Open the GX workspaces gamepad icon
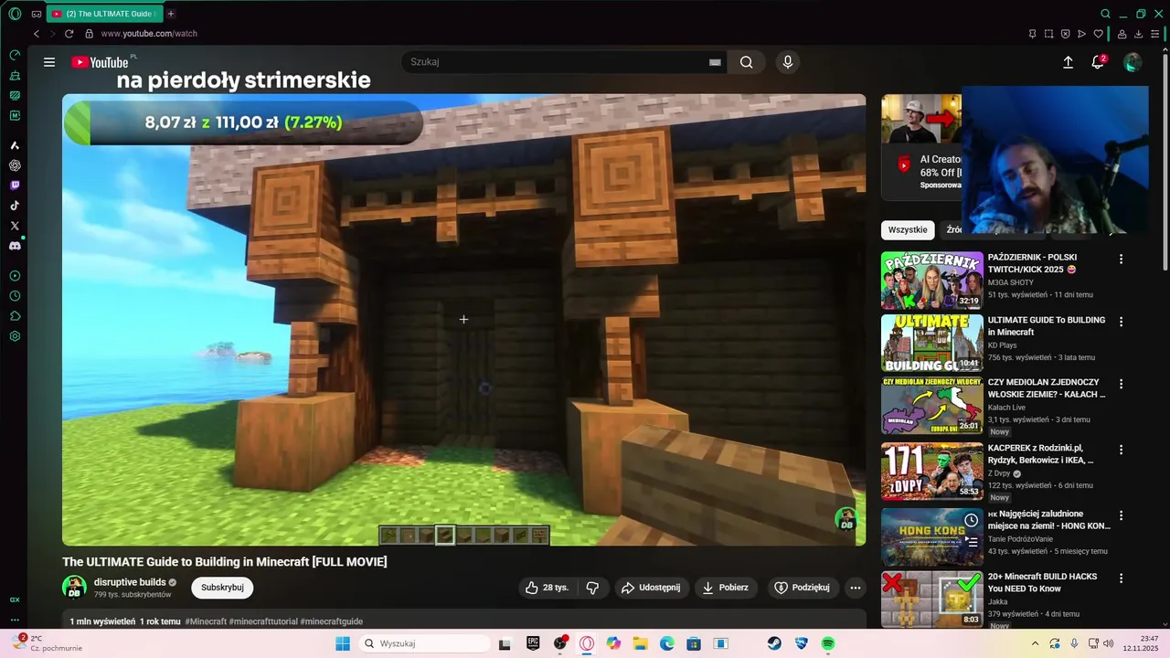Screen dimensions: 1170x658 tap(37, 14)
